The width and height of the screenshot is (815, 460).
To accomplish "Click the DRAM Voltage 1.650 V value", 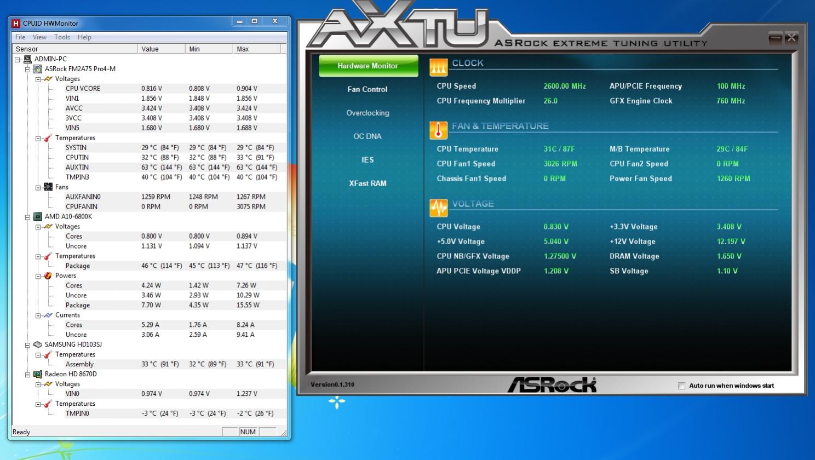I will 729,256.
